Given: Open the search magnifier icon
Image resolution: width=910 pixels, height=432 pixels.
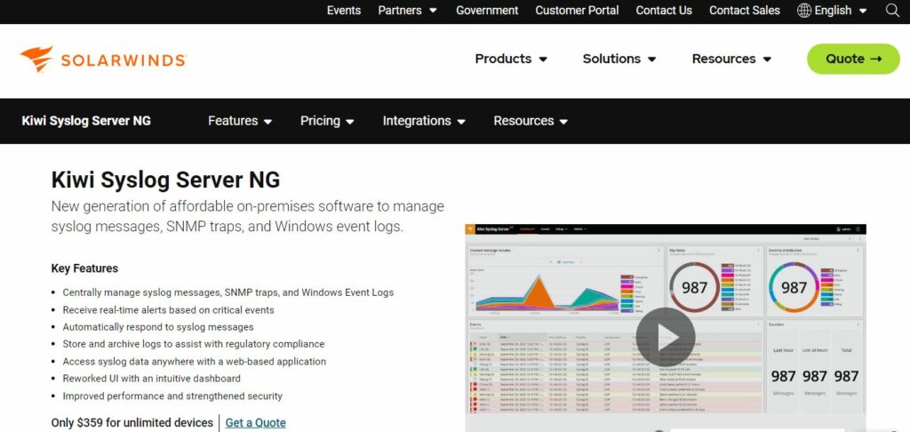Looking at the screenshot, I should 892,11.
